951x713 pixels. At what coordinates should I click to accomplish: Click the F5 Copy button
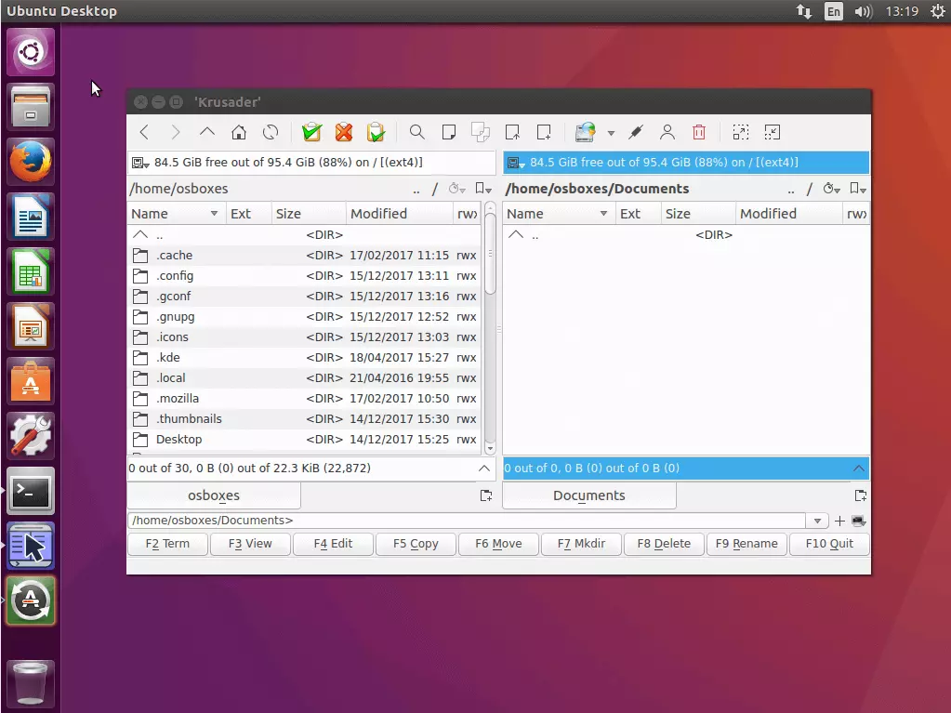416,544
